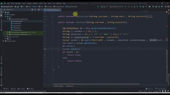Unfold the collapsed registerUser method body
170x95 pixels.
click(x=150, y=16)
